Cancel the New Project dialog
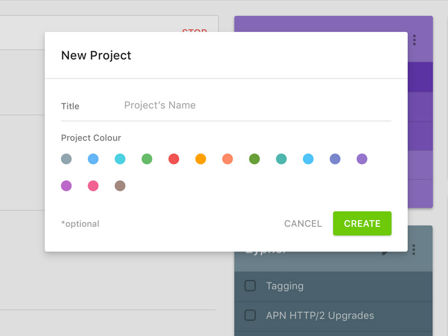 303,223
